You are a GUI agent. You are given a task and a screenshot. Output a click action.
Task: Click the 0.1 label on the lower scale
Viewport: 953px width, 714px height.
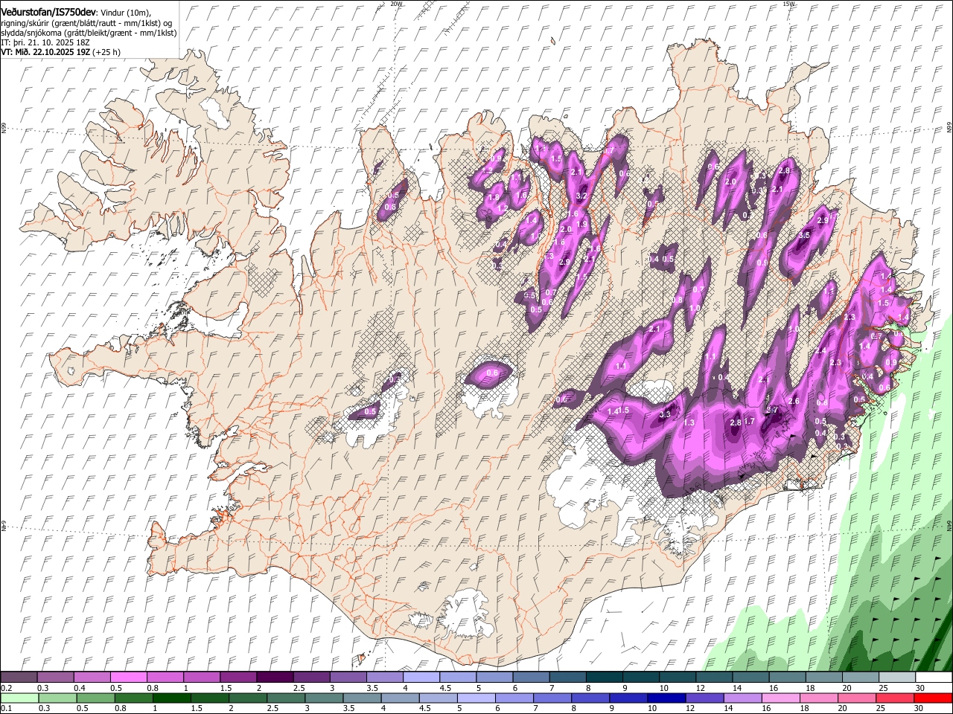coord(6,708)
